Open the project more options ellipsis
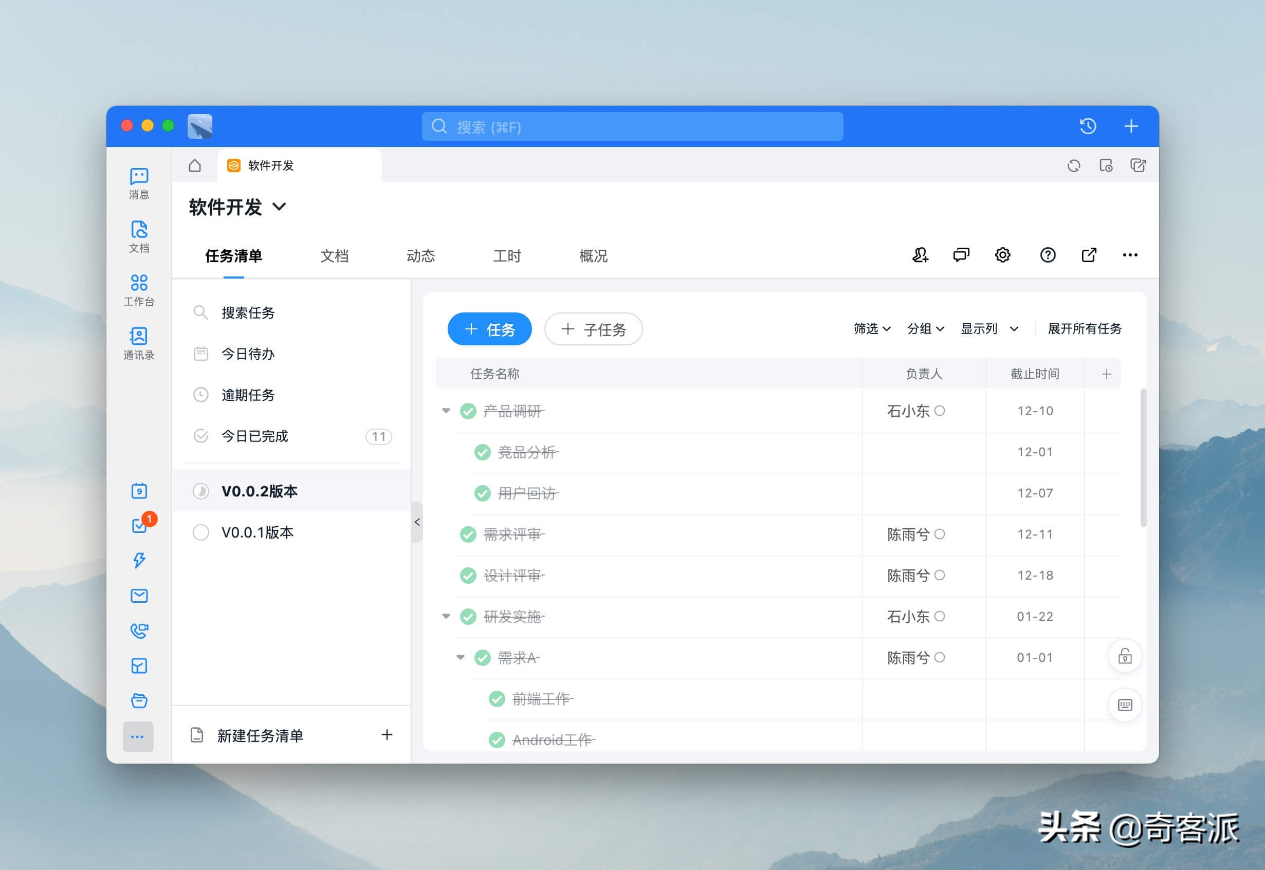Screen dimensions: 1265x870 1130,254
